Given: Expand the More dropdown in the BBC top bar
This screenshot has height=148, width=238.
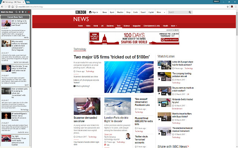Looking at the screenshot, I should (161, 12).
